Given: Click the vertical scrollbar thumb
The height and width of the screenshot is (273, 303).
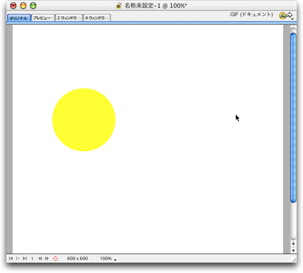Looking at the screenshot, I should pos(293,118).
